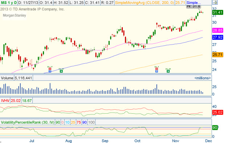Screen dimensions: 227x143
Task: Click the cyan 10 level value
Action: pyautogui.click(x=67, y=122)
